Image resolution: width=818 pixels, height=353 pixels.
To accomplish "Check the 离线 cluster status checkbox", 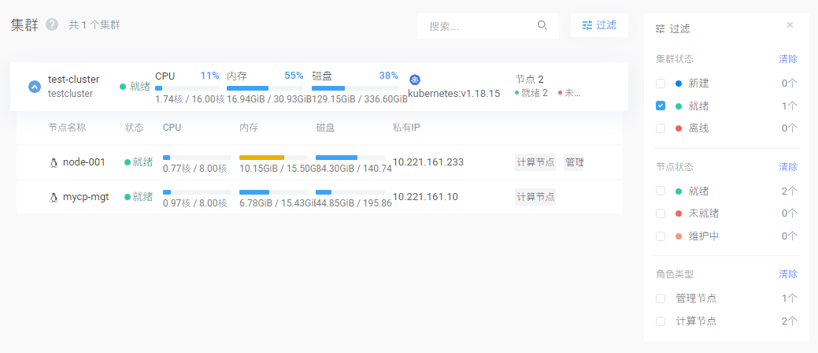I will point(661,128).
